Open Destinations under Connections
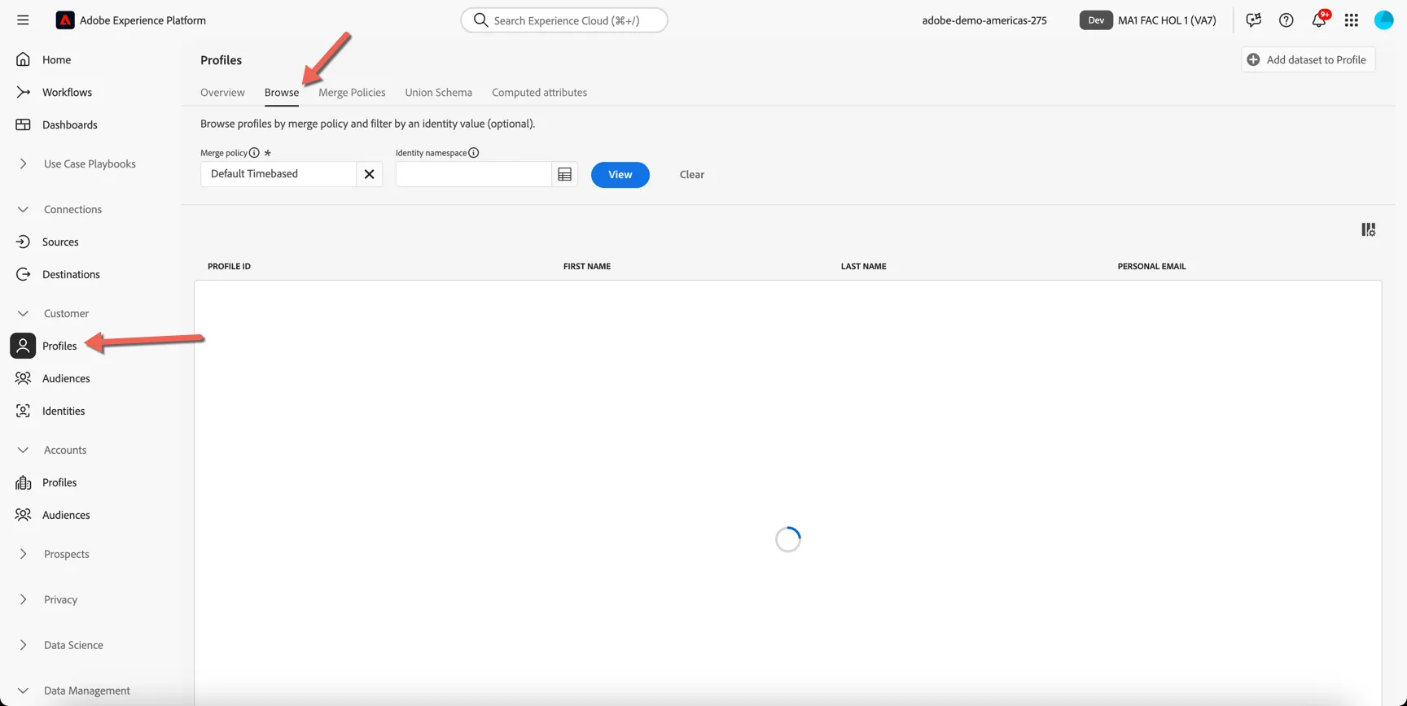The image size is (1407, 706). pyautogui.click(x=71, y=274)
